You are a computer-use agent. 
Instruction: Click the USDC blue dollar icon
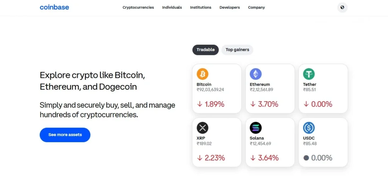click(309, 128)
